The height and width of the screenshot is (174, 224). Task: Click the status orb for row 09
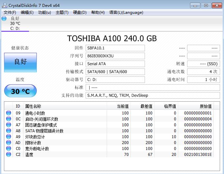point(9,113)
